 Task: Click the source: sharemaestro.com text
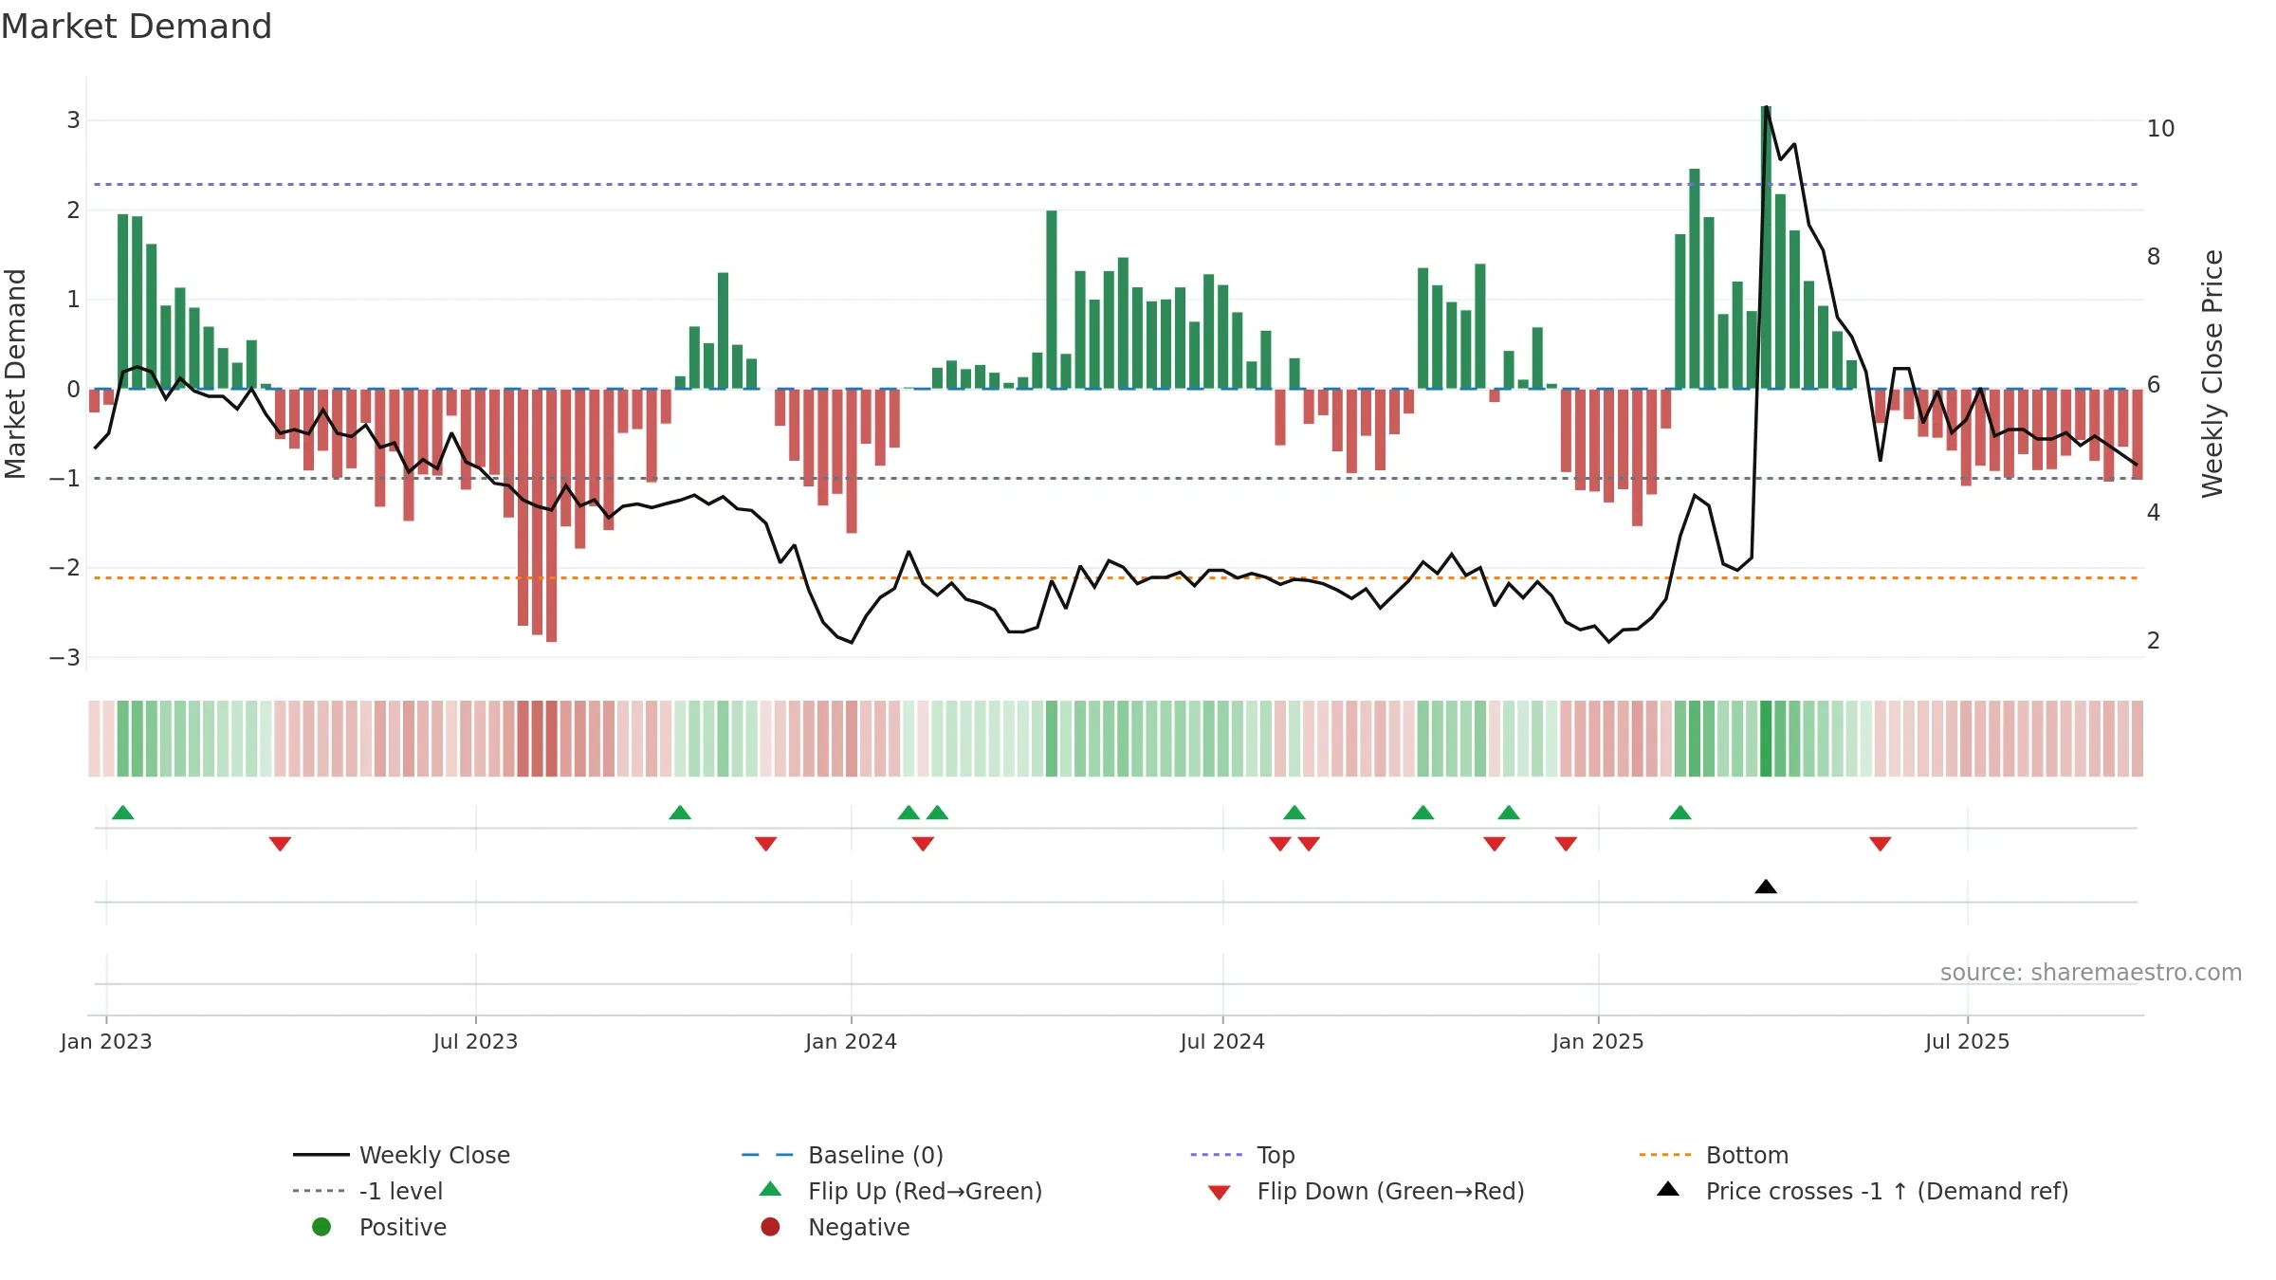pos(2091,973)
